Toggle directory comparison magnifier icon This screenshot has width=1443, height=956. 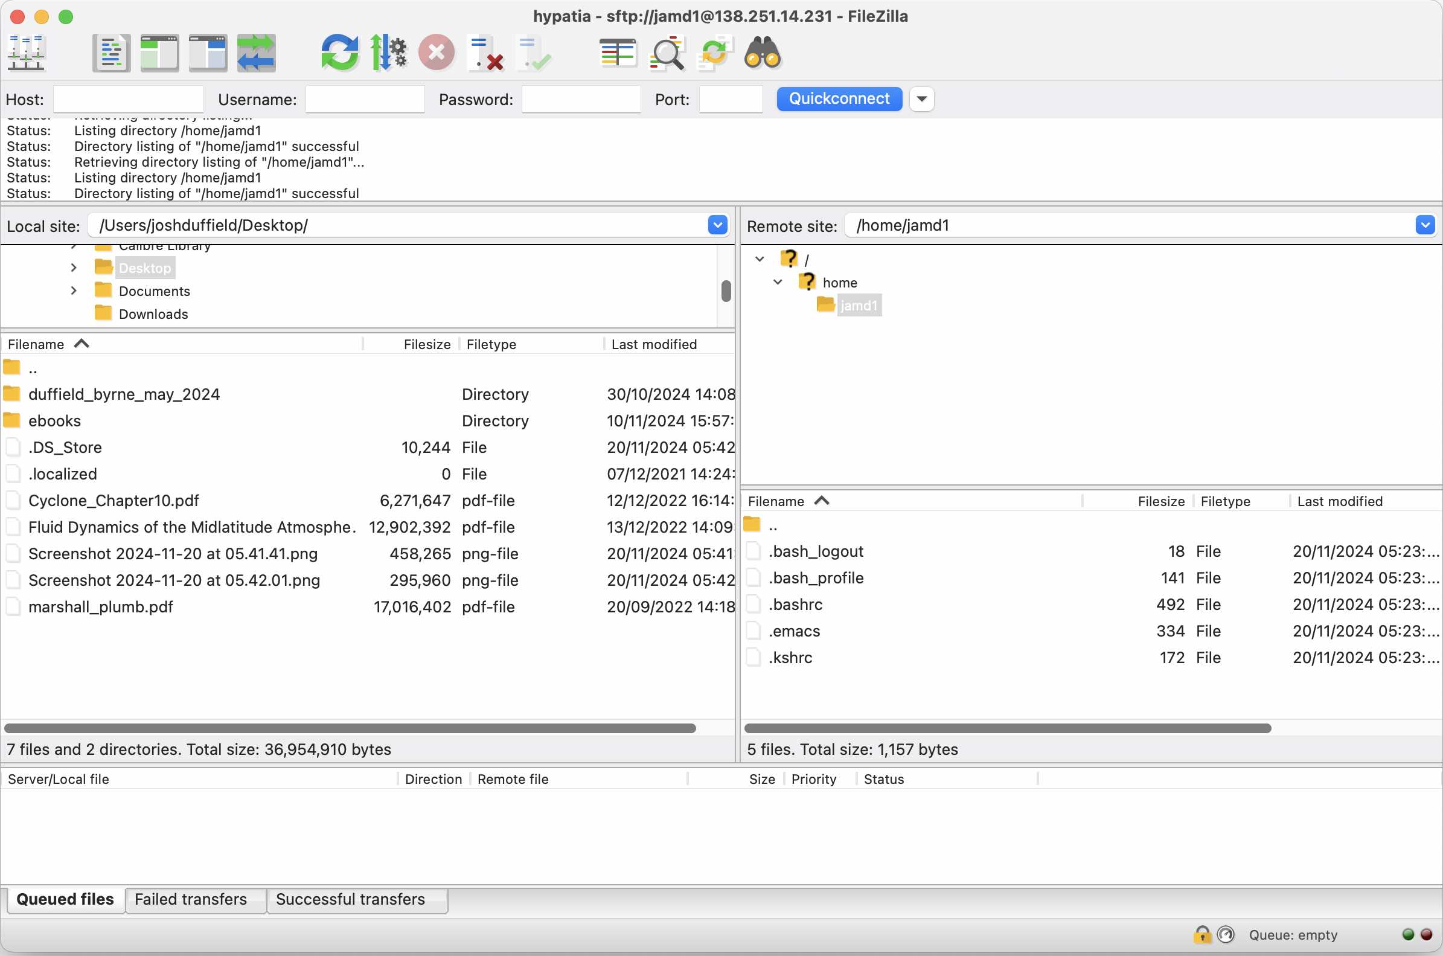667,54
